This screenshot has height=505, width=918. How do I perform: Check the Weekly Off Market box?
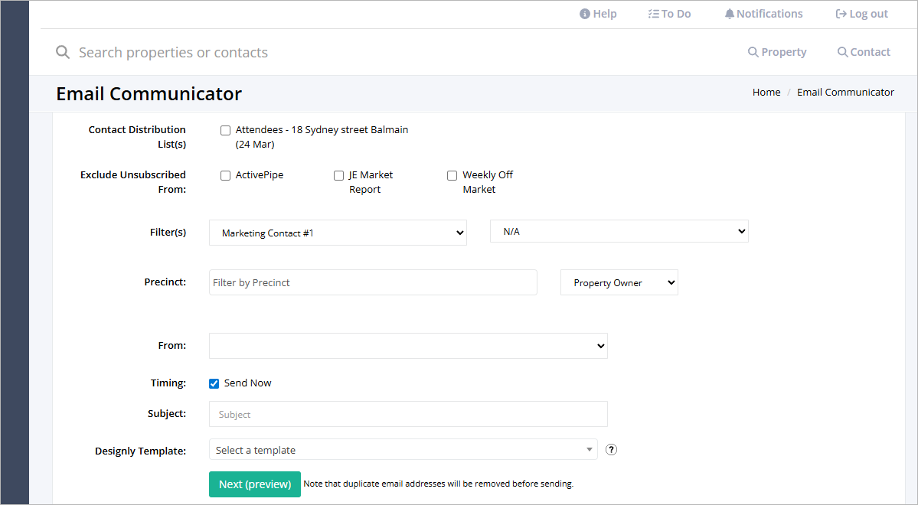coord(452,175)
